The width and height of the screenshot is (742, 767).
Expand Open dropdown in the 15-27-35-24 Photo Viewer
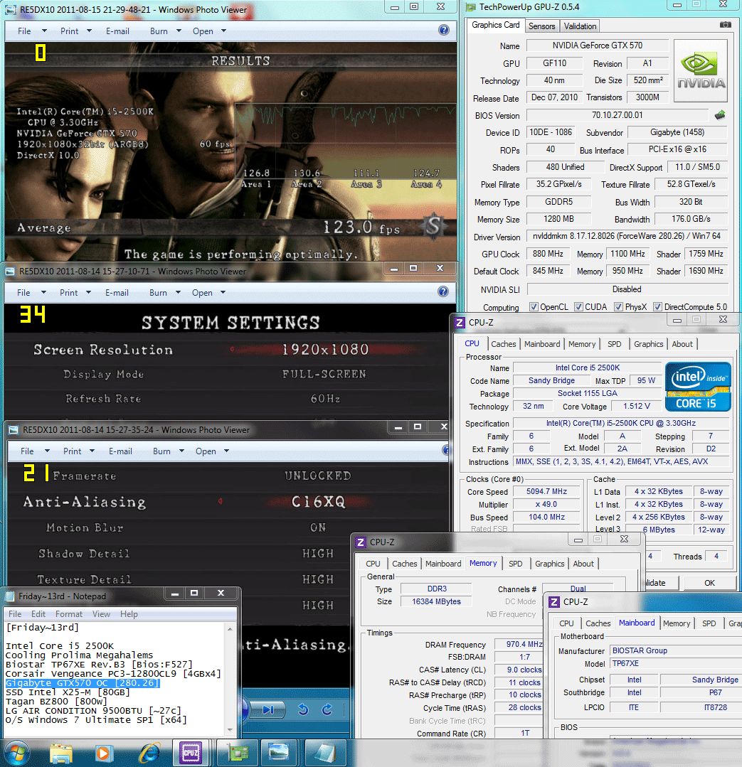[227, 451]
